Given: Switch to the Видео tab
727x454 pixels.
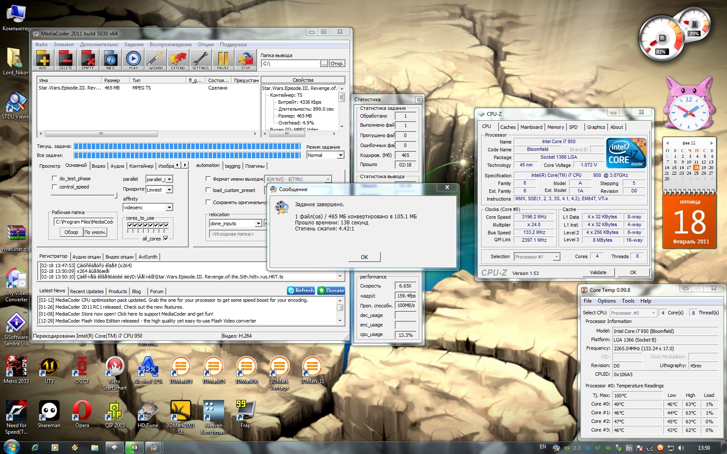Looking at the screenshot, I should coord(98,166).
